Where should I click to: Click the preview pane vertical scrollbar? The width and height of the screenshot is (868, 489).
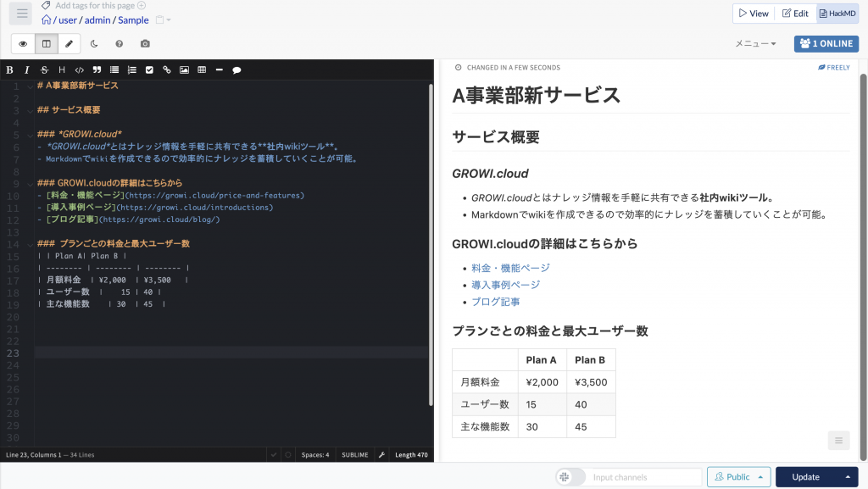click(x=863, y=267)
